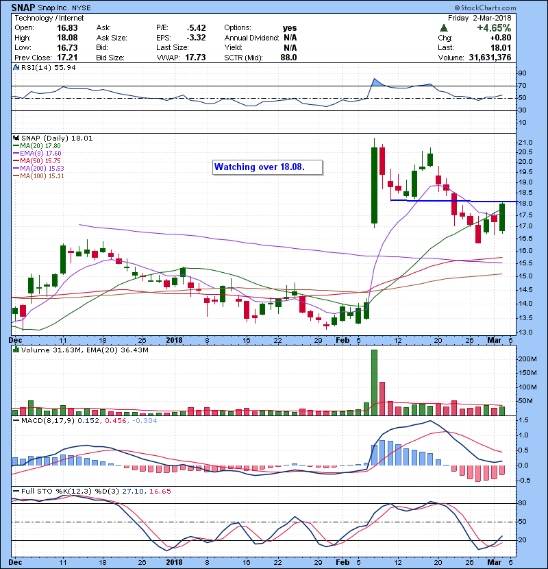Click the green up-triangle change icon

point(443,28)
